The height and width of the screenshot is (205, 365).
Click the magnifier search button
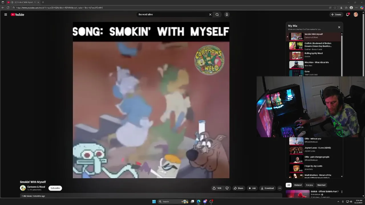217,15
